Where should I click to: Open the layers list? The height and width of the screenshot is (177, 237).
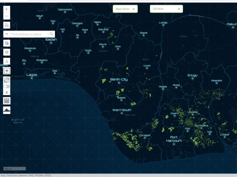pyautogui.click(x=7, y=52)
